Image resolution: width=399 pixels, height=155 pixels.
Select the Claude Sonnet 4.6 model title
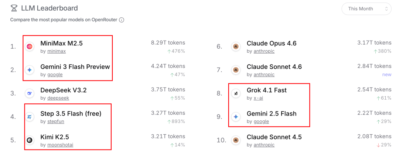274,67
